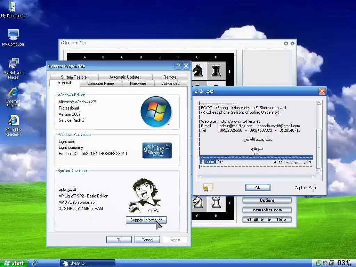Open the Remote tab
The width and height of the screenshot is (356, 267).
[x=170, y=77]
